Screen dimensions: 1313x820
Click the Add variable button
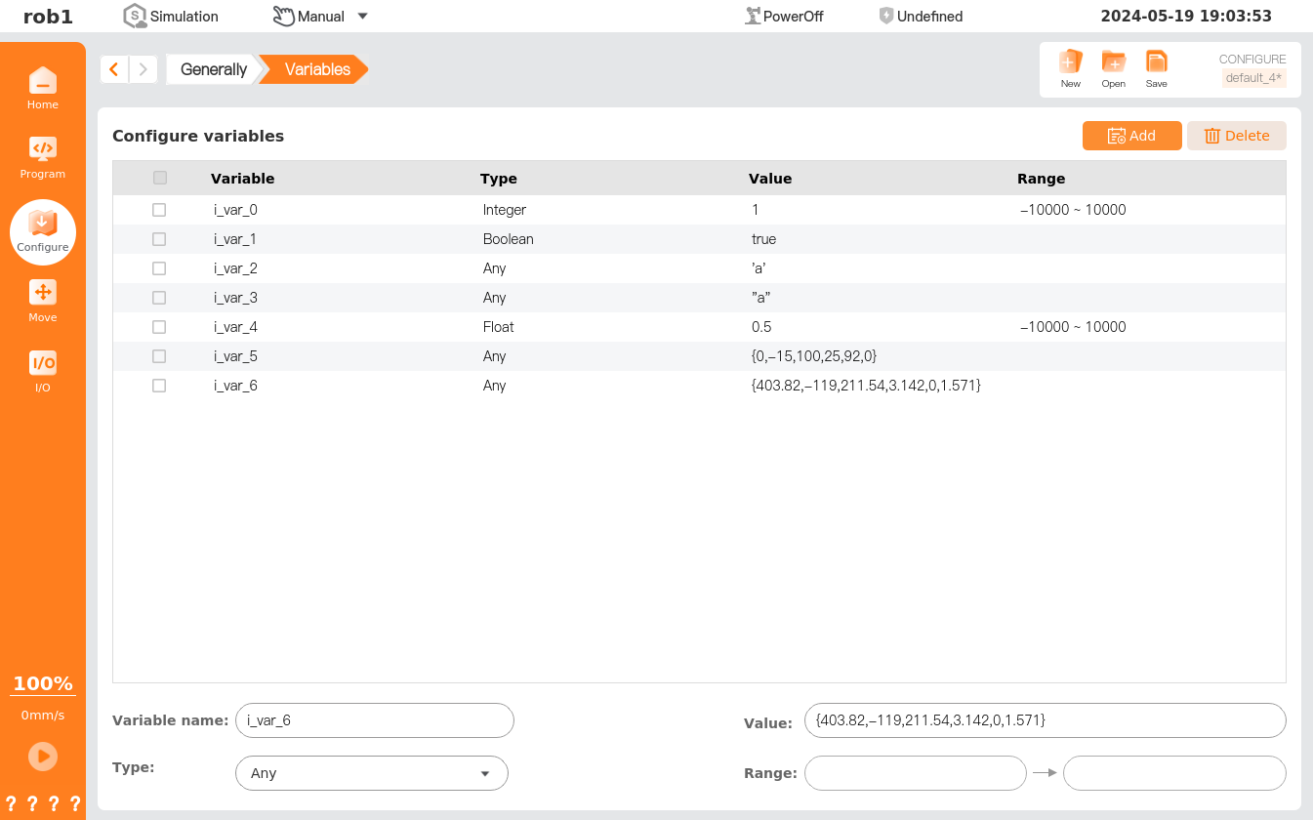(x=1131, y=136)
